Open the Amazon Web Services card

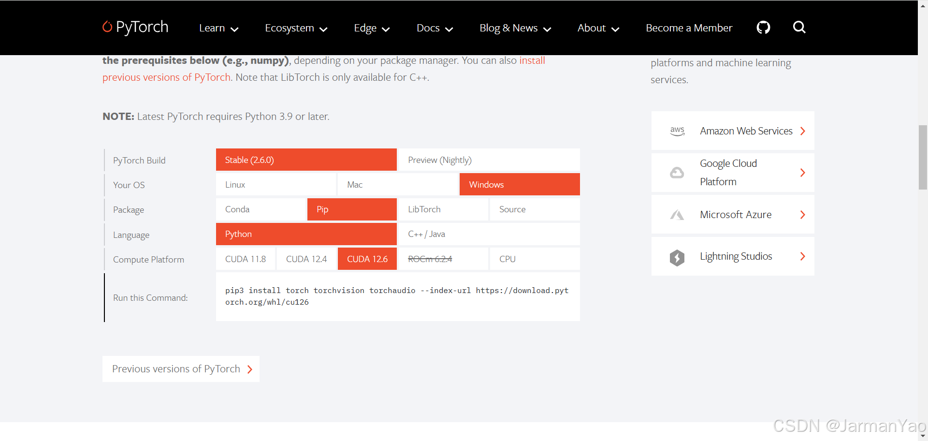tap(733, 131)
